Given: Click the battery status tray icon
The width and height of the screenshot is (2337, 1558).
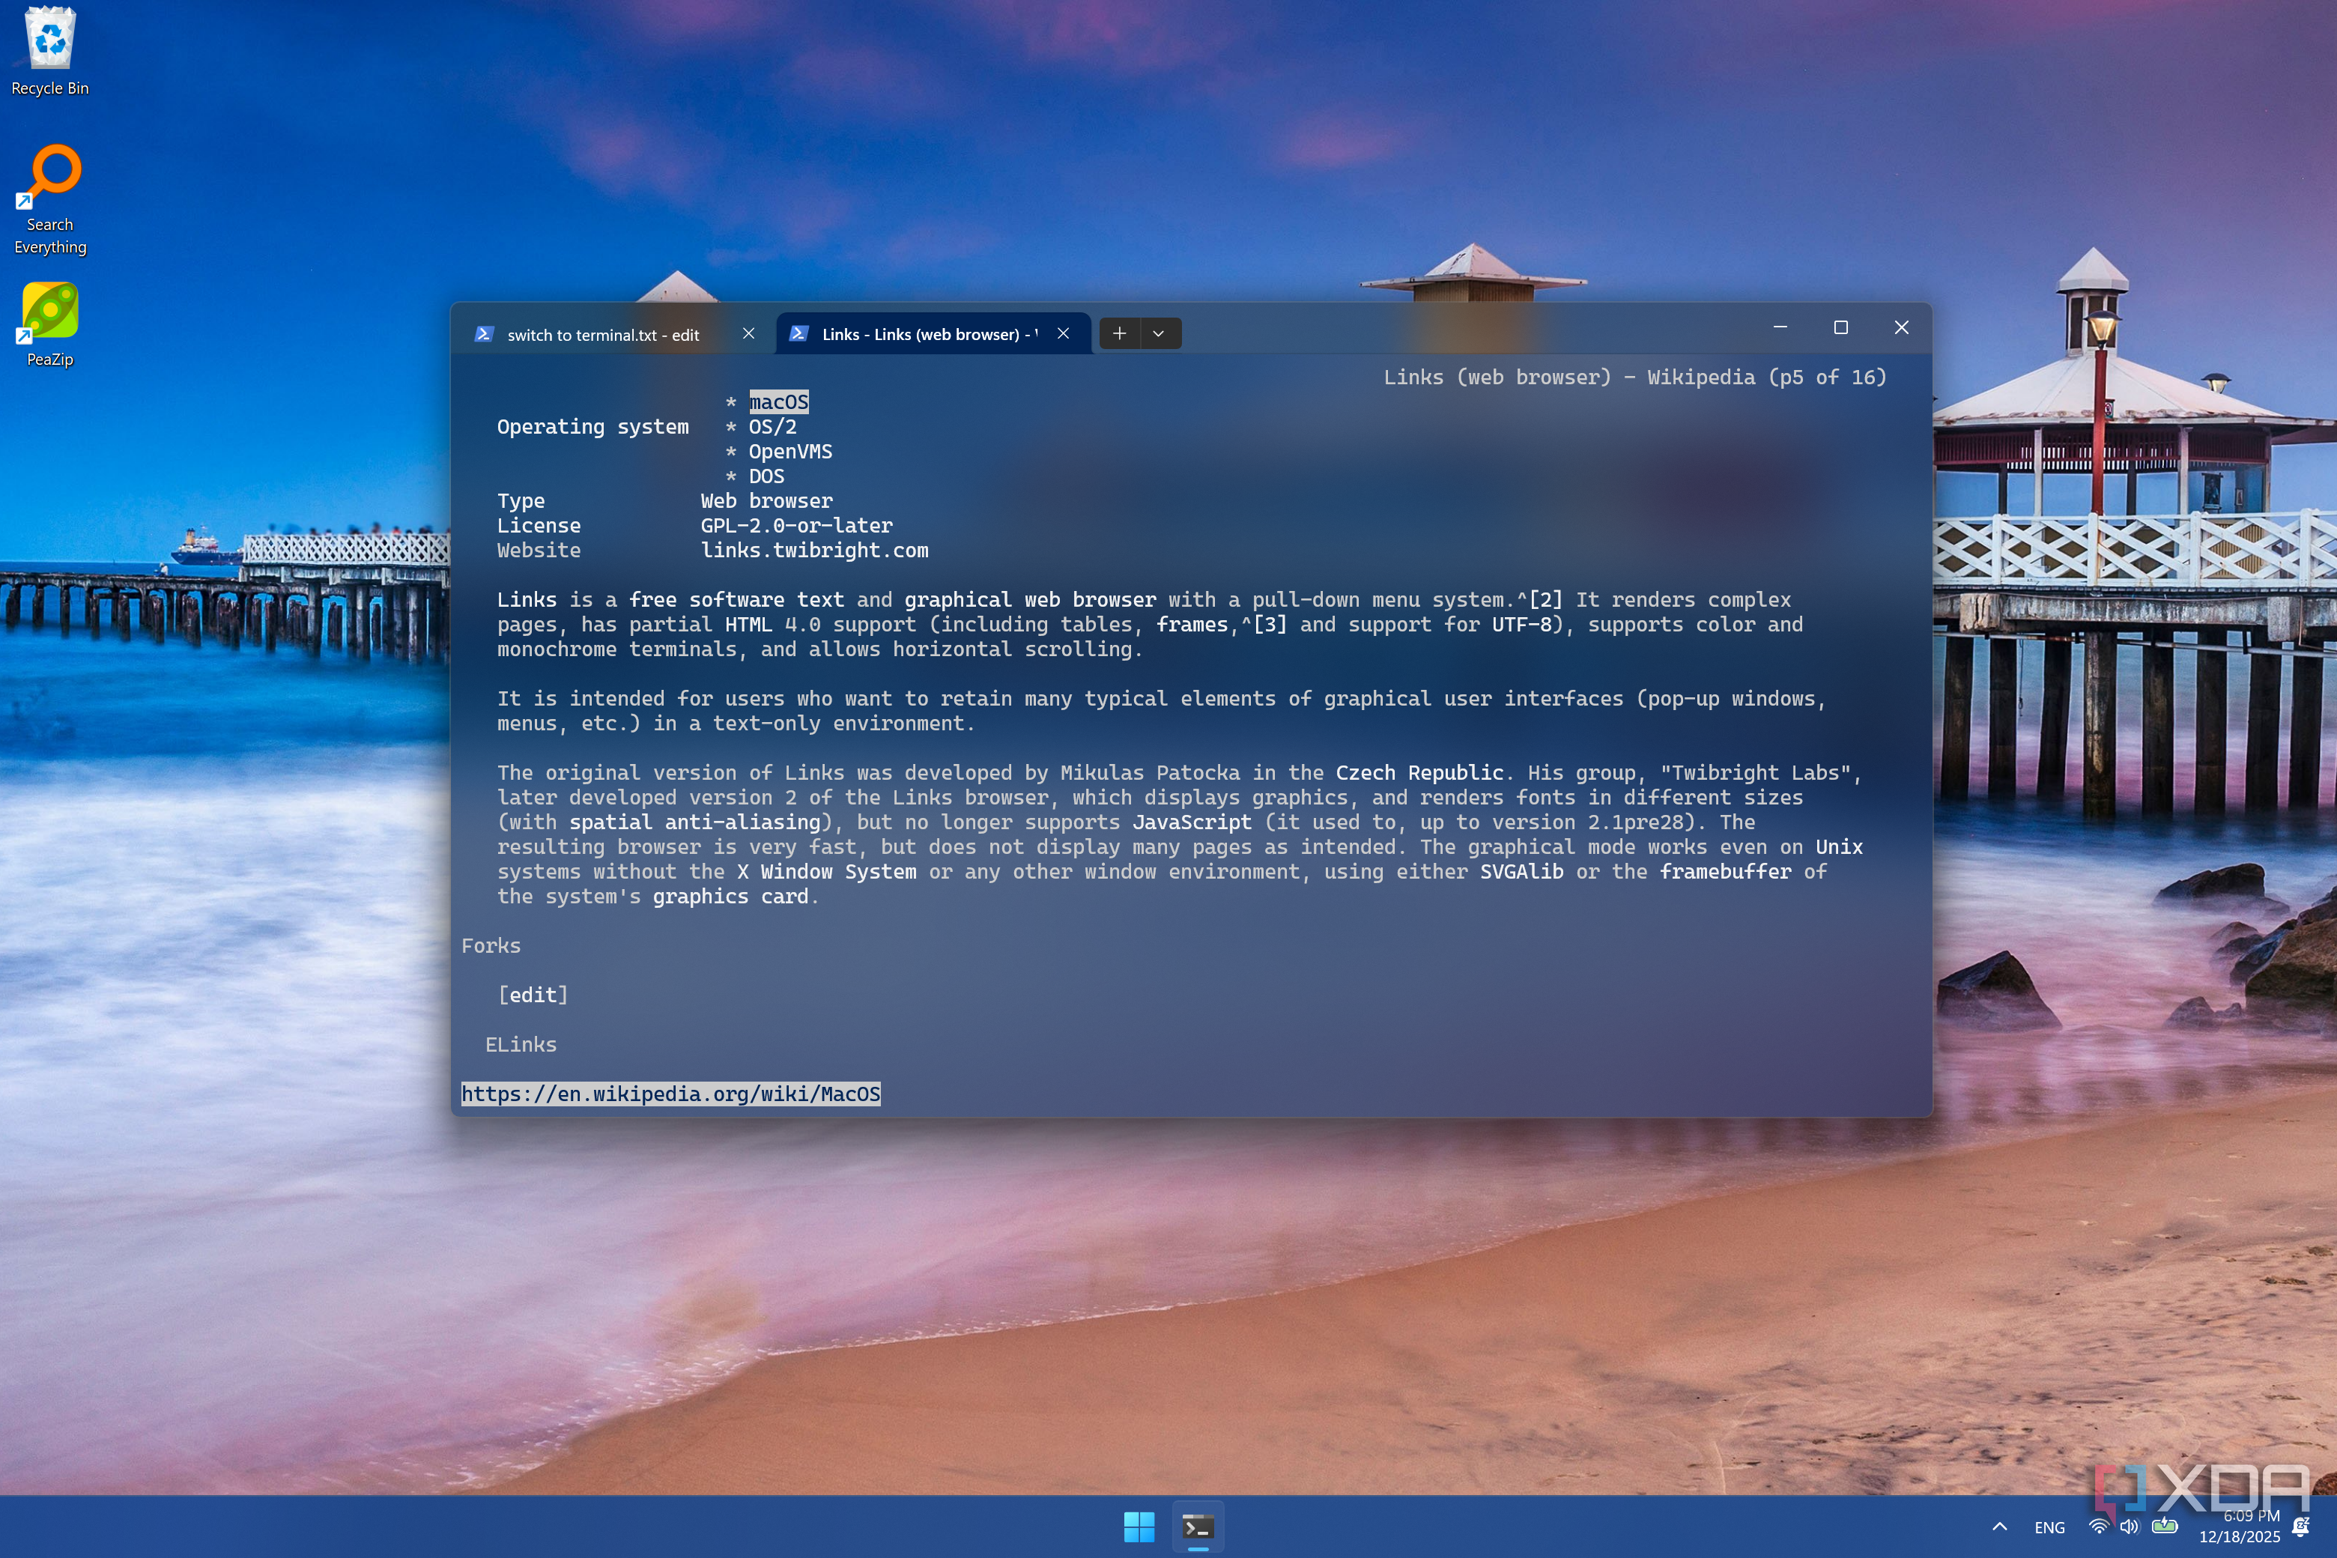Looking at the screenshot, I should click(2164, 1527).
